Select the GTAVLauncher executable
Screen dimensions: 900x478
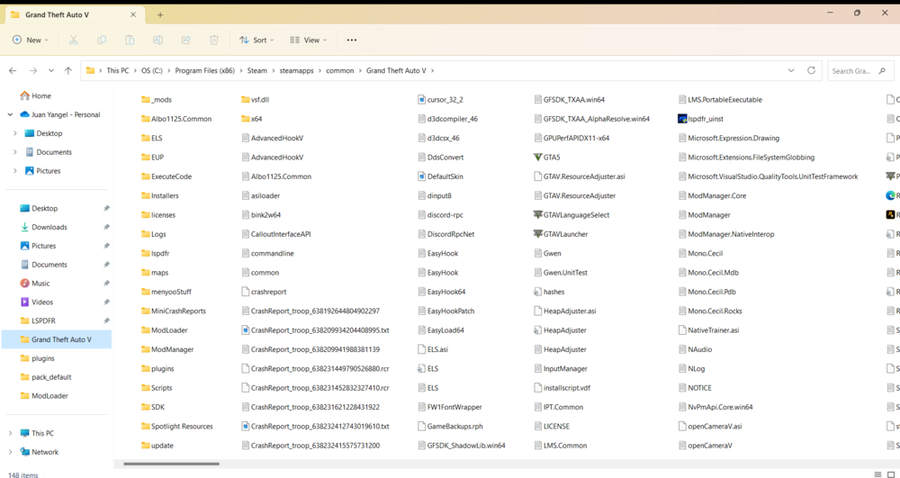click(x=560, y=234)
